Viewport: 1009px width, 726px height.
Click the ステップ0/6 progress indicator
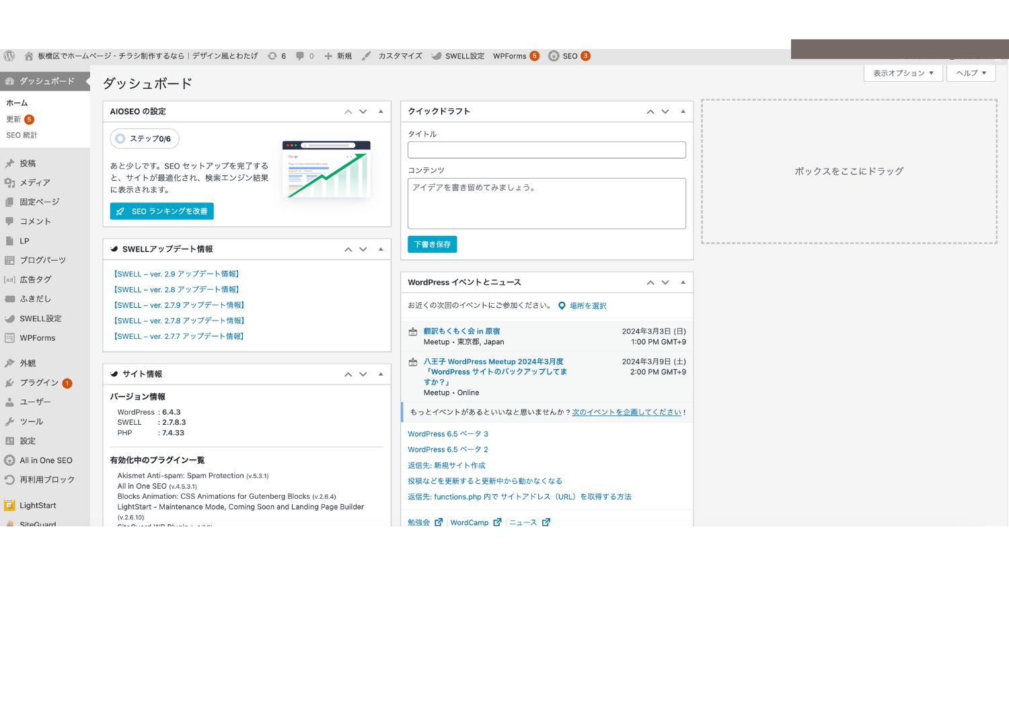point(145,139)
